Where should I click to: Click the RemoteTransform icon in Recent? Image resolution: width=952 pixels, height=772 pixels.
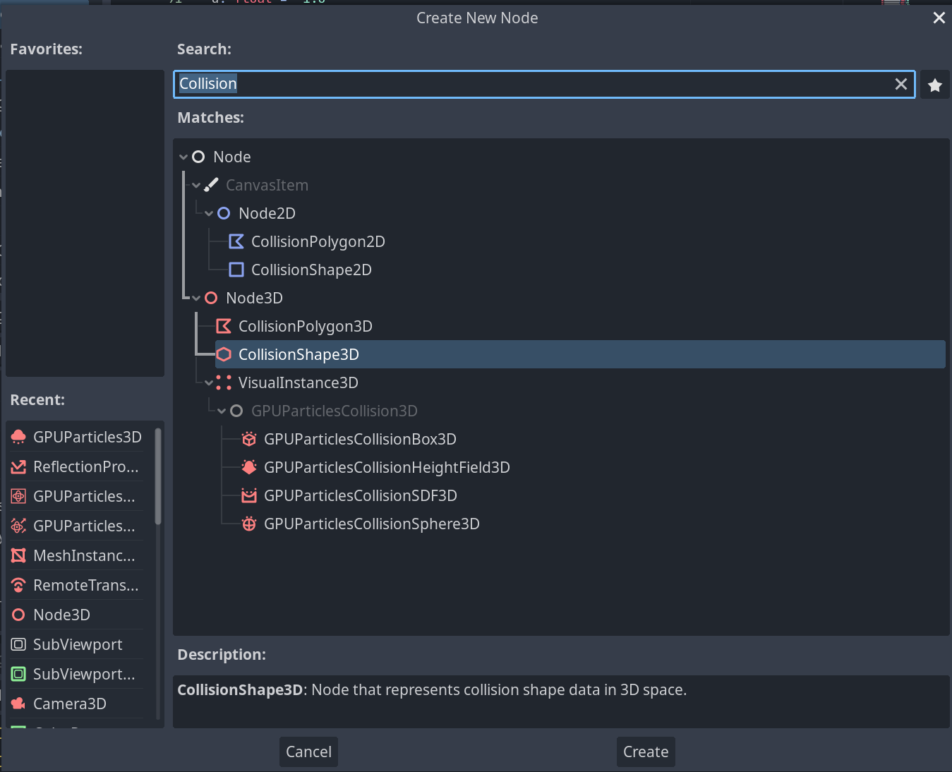click(x=18, y=585)
